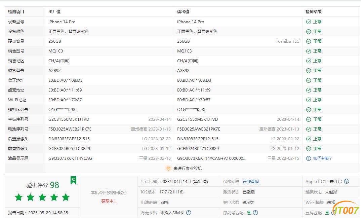
Task: Open the help icon beside 未插入SIM卡
Action: click(x=189, y=213)
